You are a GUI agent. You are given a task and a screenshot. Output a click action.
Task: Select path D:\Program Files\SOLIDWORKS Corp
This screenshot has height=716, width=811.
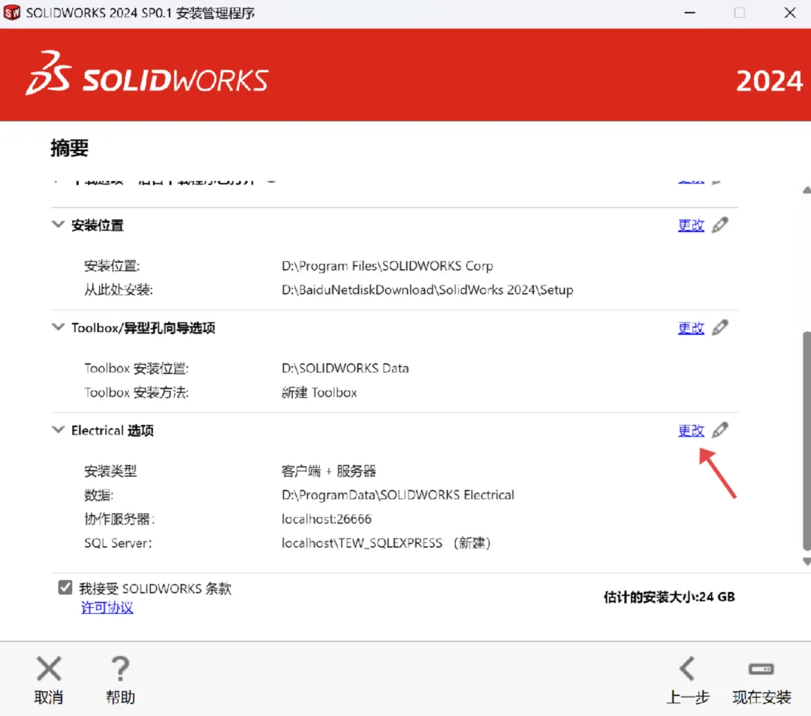(387, 266)
